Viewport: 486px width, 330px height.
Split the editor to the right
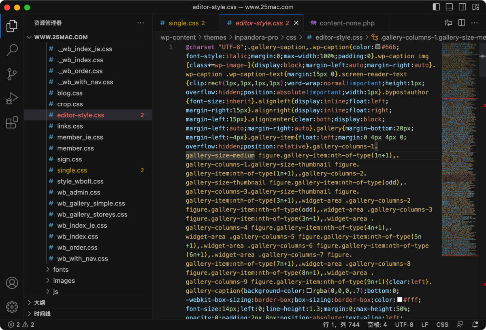click(x=461, y=23)
